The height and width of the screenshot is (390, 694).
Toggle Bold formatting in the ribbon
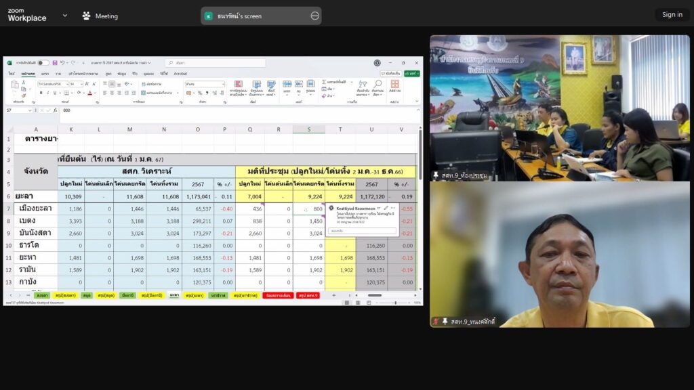tap(40, 93)
